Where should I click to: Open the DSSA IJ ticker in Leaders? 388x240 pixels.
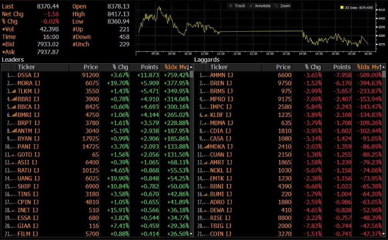pyautogui.click(x=28, y=75)
